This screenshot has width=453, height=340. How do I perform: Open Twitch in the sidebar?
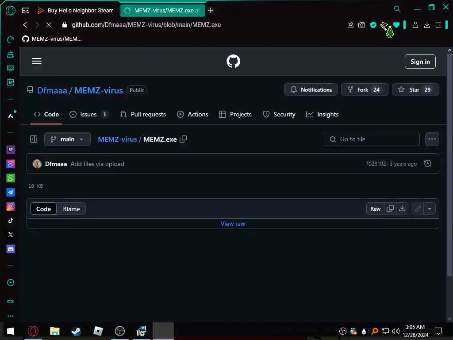coord(11,150)
